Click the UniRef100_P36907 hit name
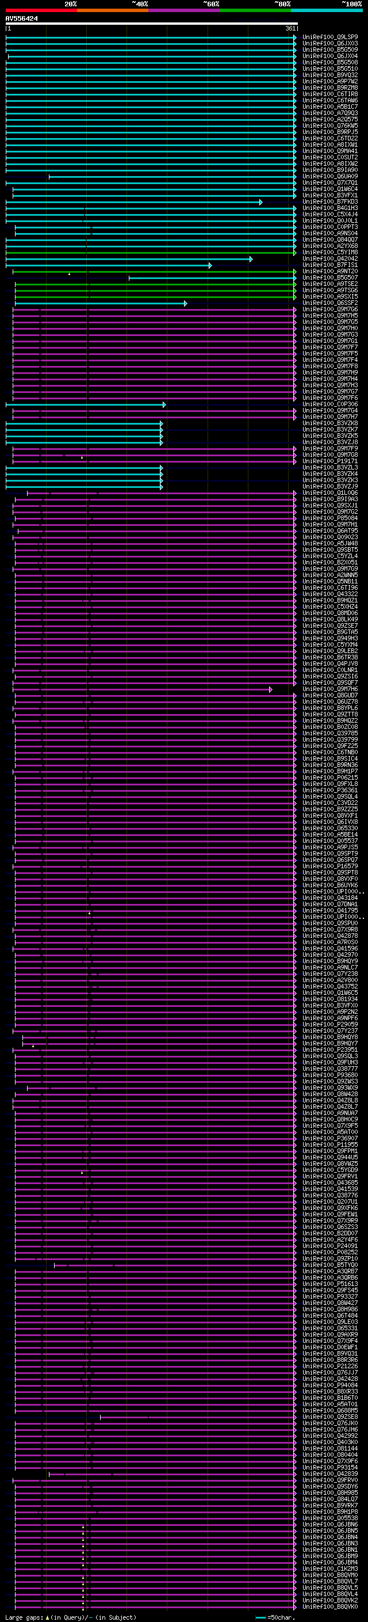This screenshot has height=1622, width=368. tap(330, 1139)
